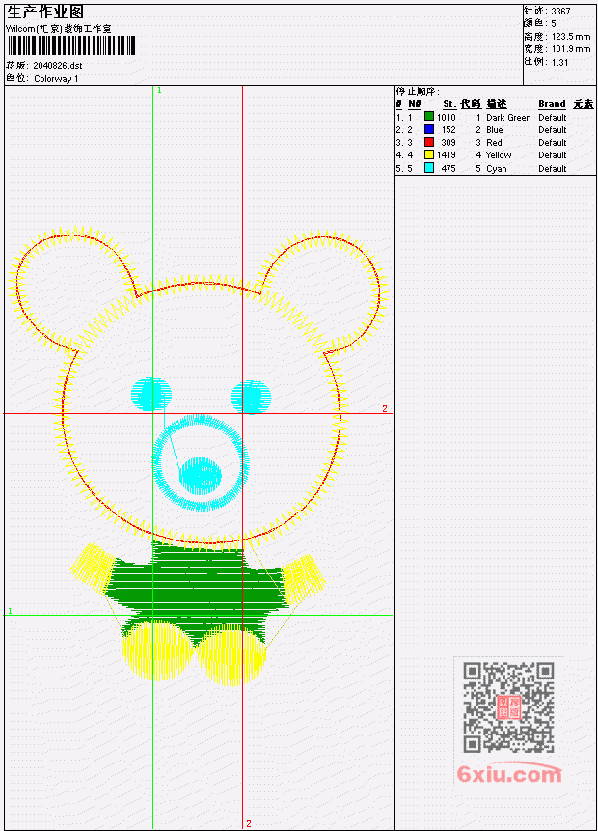Click the Cyan color swatch
This screenshot has height=831, width=598.
click(x=429, y=168)
